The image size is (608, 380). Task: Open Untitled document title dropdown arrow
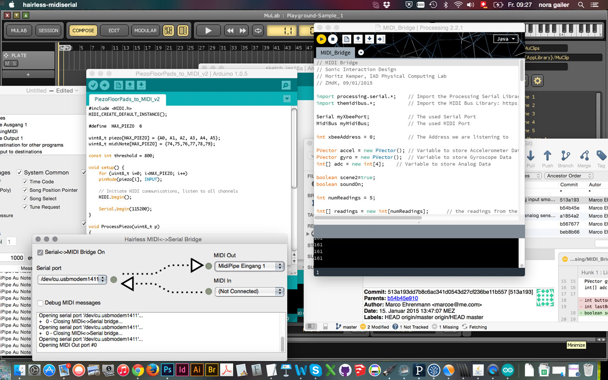pos(77,91)
